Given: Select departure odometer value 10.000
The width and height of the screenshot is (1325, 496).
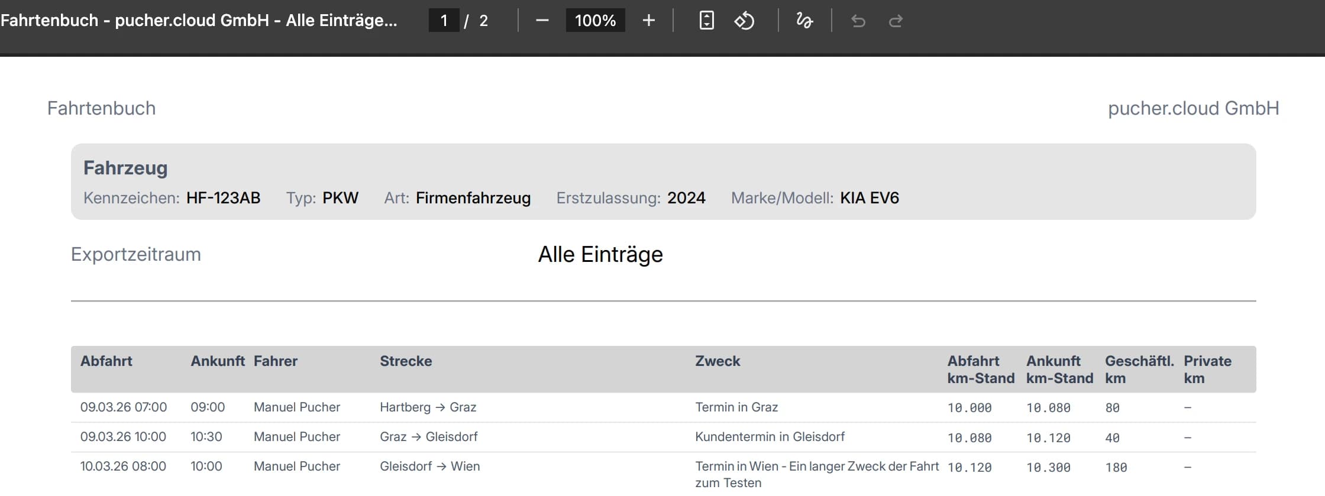Looking at the screenshot, I should (x=969, y=408).
